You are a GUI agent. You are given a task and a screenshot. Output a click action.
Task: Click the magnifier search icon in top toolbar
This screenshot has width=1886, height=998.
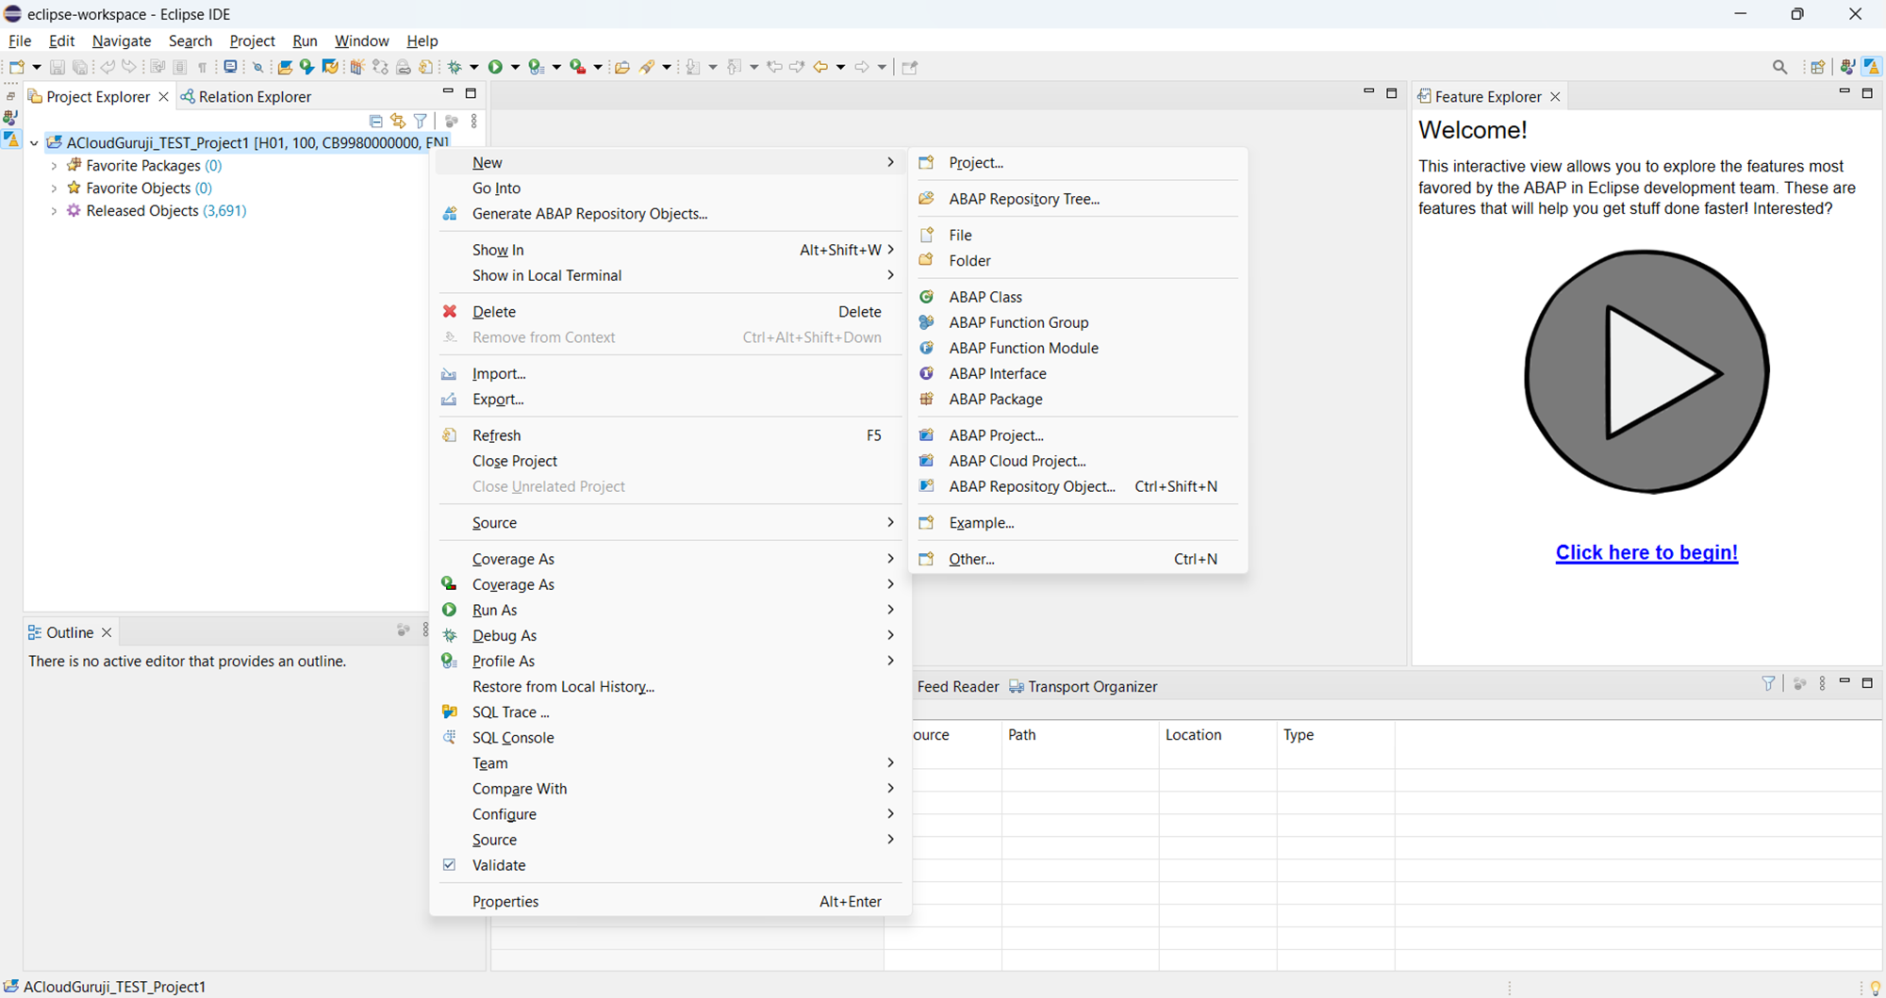1779,67
